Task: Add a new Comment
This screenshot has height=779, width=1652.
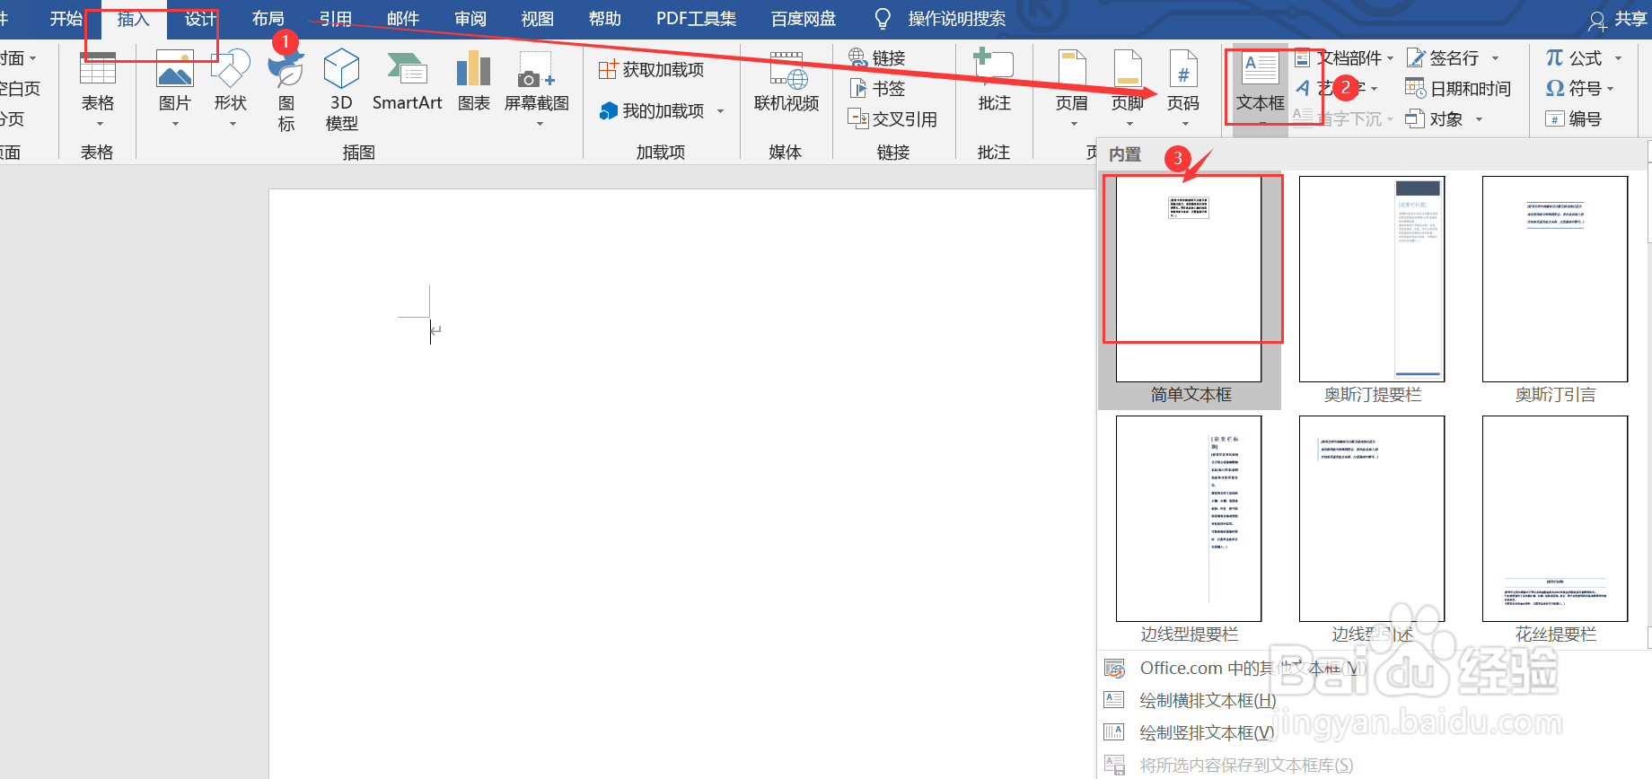Action: [995, 83]
